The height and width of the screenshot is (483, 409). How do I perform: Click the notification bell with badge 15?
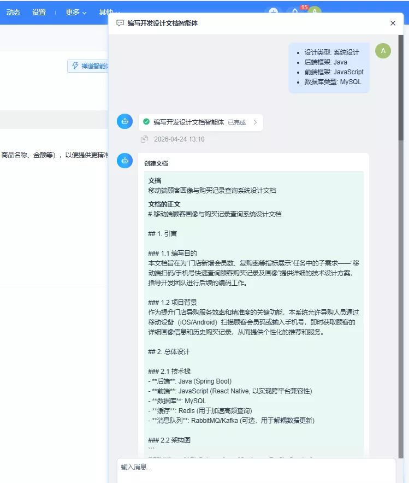(295, 11)
